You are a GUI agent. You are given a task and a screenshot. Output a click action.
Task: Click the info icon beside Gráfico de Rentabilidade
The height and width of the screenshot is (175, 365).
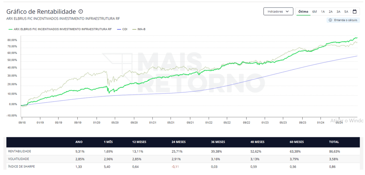[x=81, y=11]
